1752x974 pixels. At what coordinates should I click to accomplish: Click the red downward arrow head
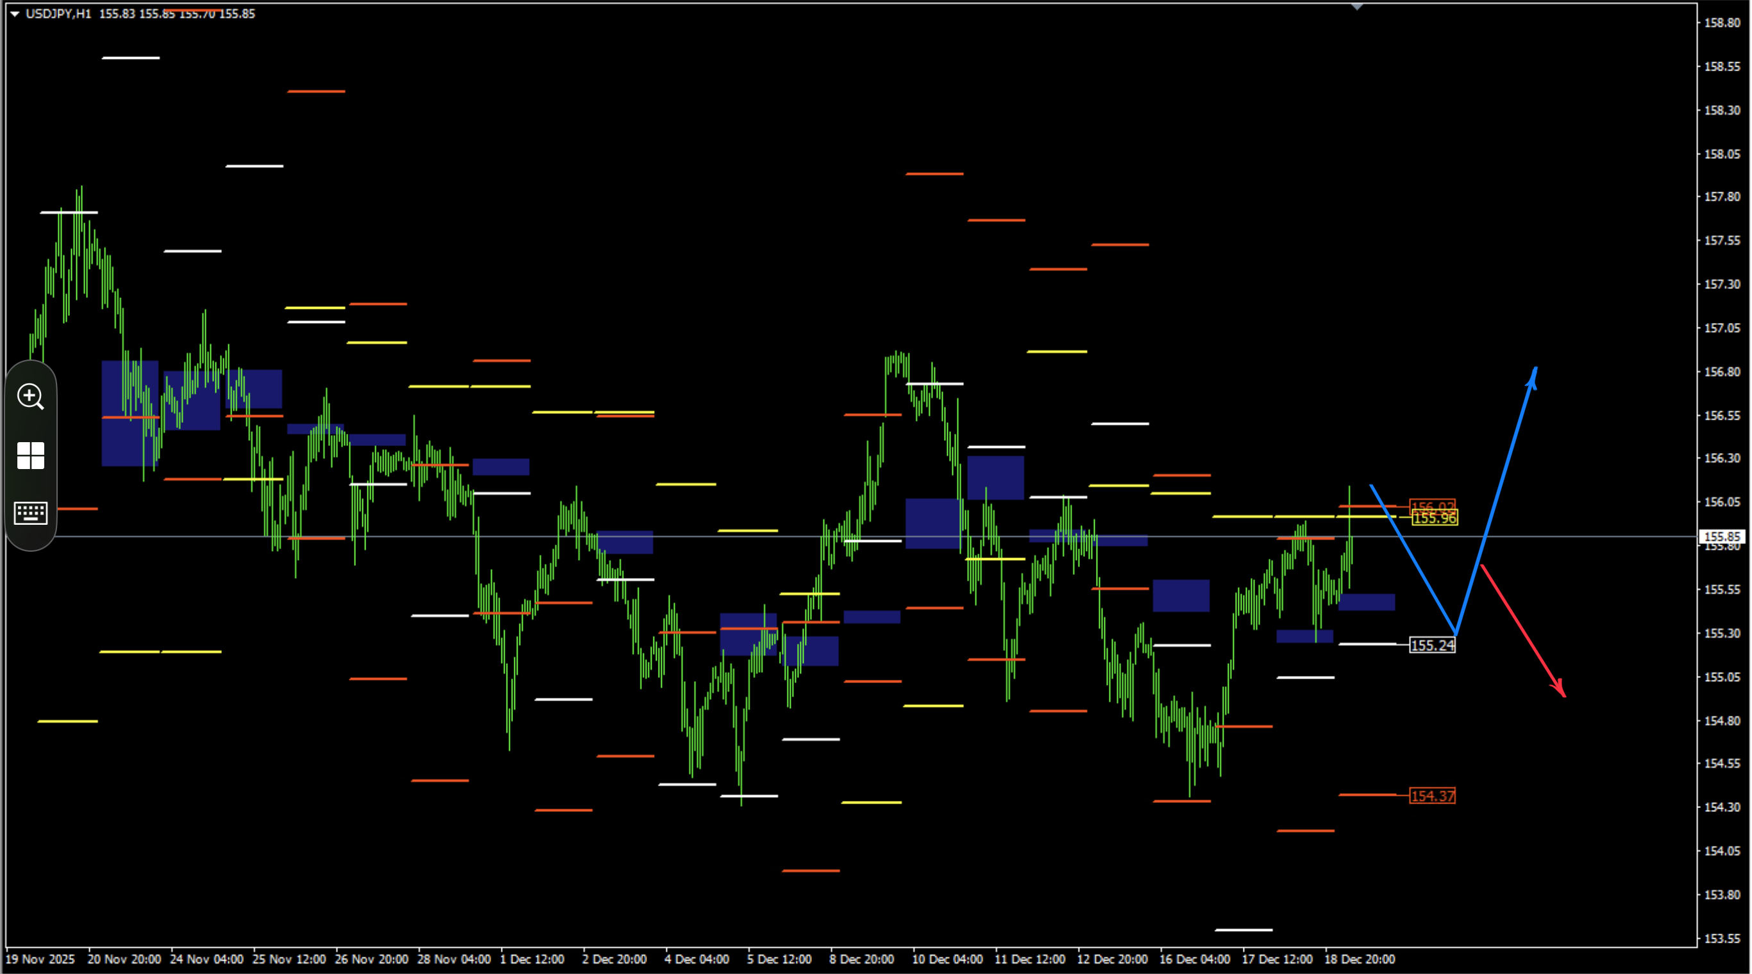tap(1559, 689)
